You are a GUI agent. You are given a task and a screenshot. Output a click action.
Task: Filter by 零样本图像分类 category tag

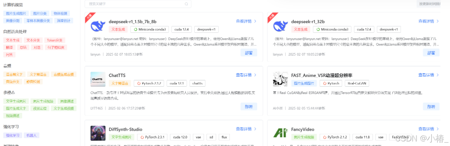(x=38, y=21)
